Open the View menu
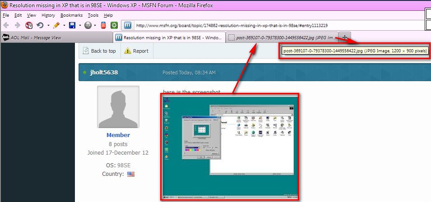Viewport: 431px width, 202px height. pyautogui.click(x=32, y=15)
